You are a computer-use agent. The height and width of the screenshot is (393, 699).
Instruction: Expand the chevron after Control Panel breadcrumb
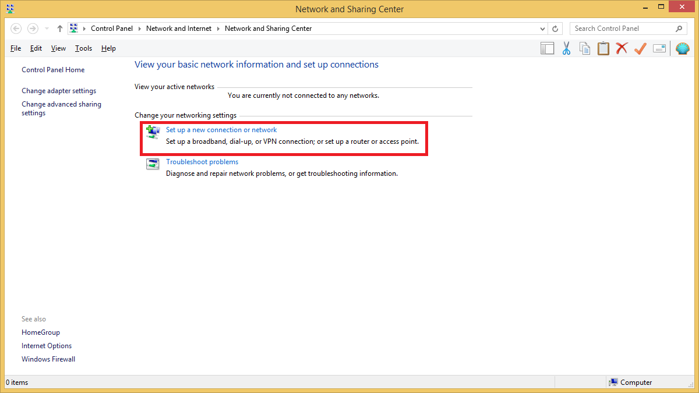click(140, 29)
